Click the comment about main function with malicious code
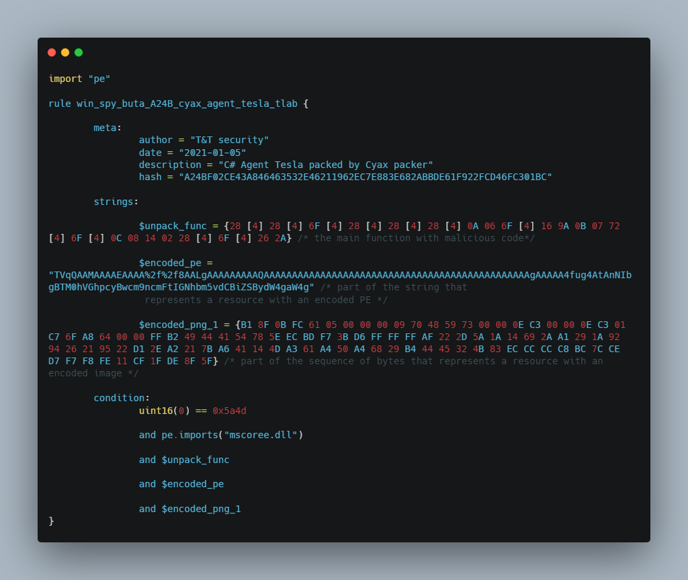Viewport: 688px width, 580px height. click(x=416, y=238)
